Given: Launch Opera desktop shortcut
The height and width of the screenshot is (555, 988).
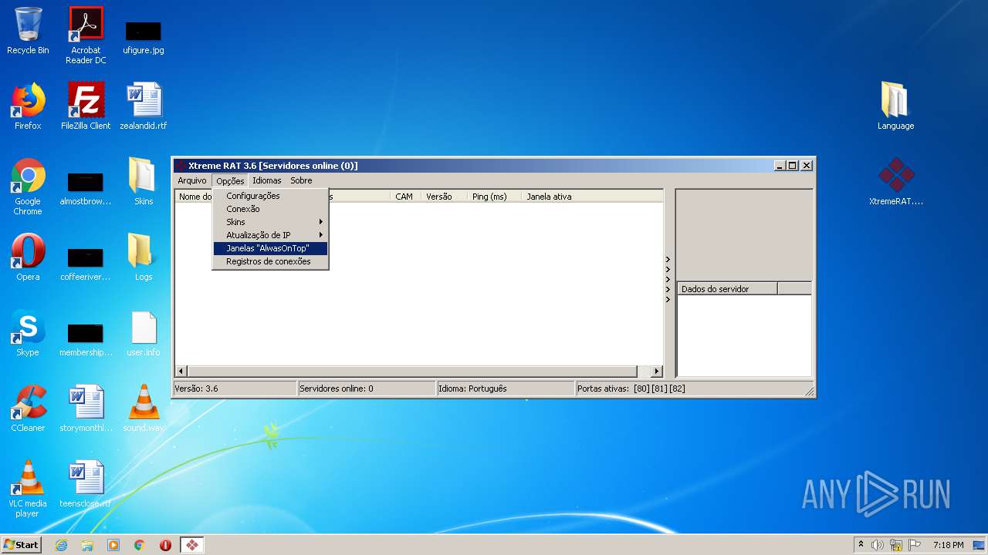Looking at the screenshot, I should pyautogui.click(x=28, y=257).
